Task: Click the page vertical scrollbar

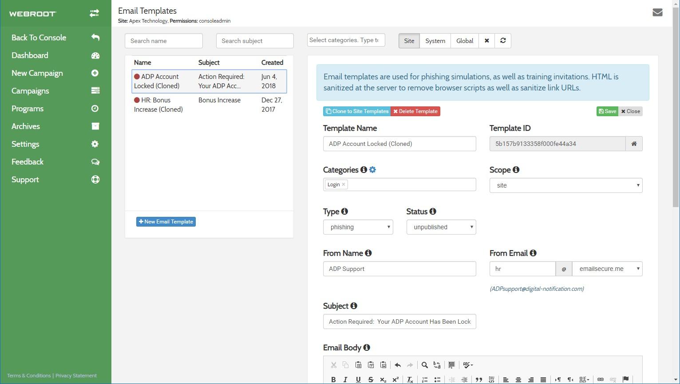Action: point(676,106)
